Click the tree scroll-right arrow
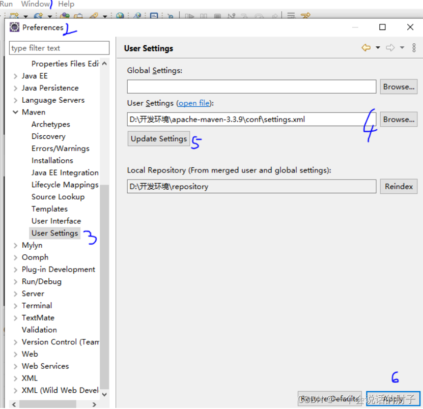423x409 pixels. 94,404
